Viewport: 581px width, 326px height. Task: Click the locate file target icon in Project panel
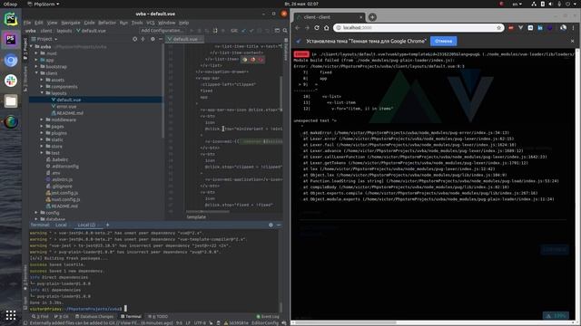(x=135, y=39)
